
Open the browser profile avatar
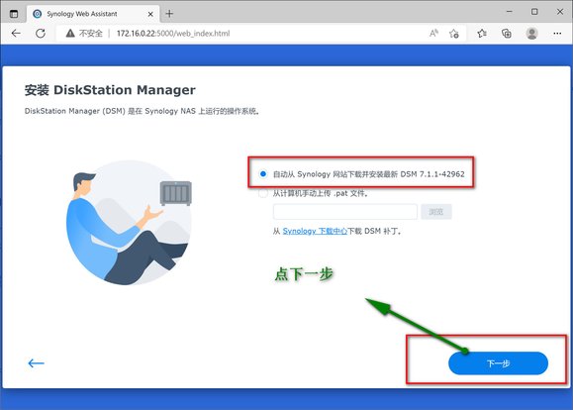[x=531, y=34]
